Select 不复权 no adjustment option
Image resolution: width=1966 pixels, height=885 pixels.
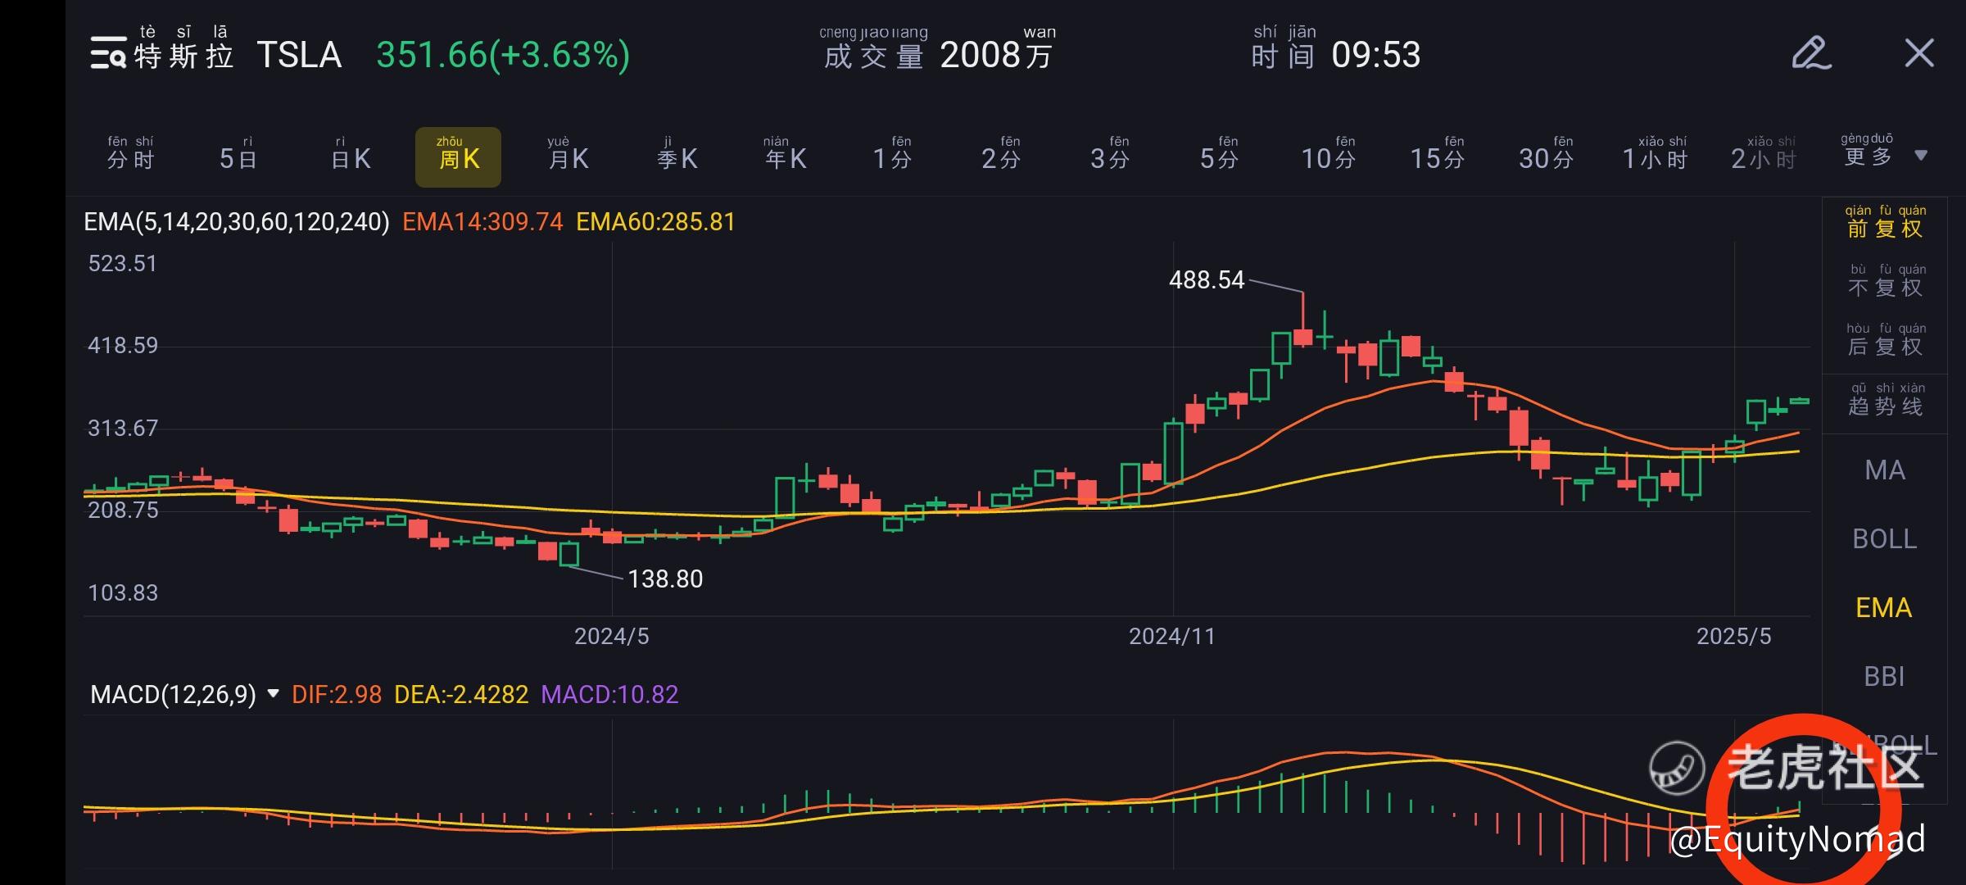tap(1885, 282)
